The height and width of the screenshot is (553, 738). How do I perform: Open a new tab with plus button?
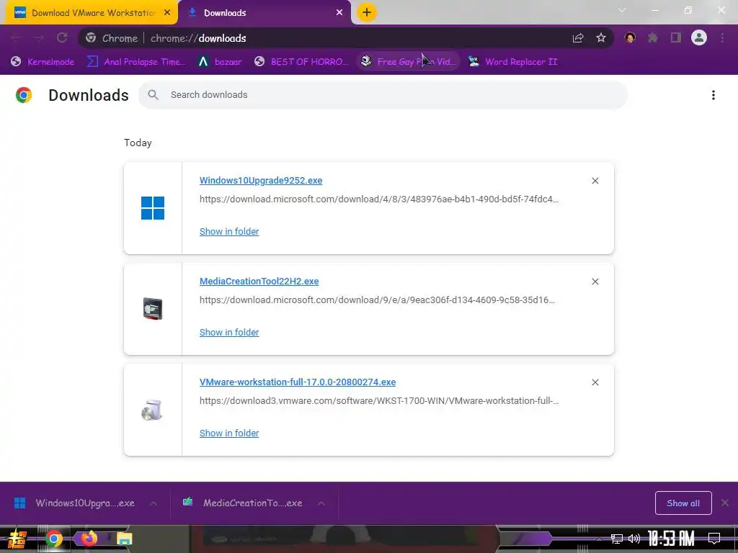[x=367, y=12]
